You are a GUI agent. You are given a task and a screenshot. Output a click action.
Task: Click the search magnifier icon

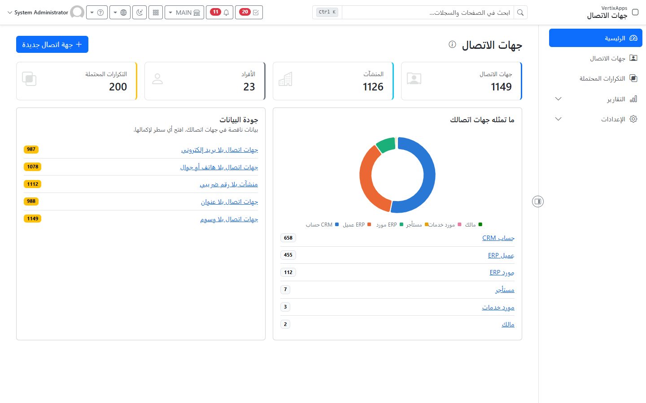point(520,13)
